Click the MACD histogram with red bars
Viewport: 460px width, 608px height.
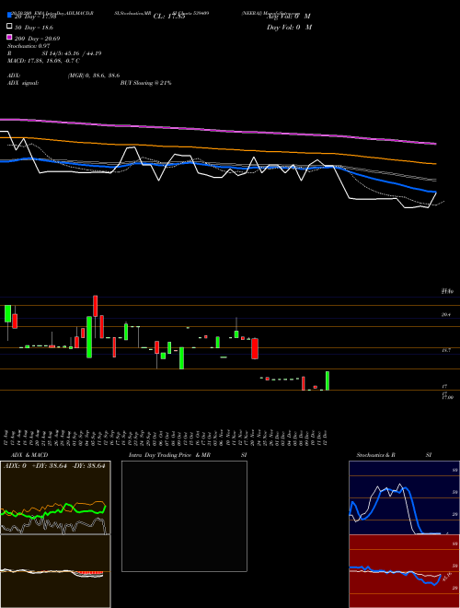(x=55, y=571)
